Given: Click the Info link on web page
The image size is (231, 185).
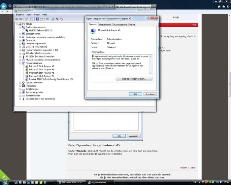Looking at the screenshot, I should 176,18.
